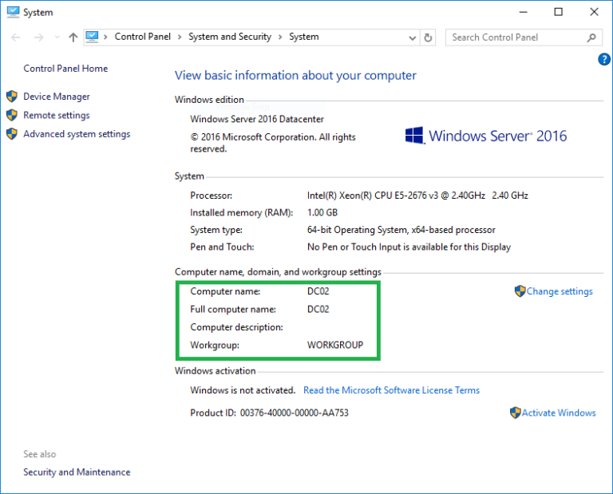Click the Back arrow in navigation bar
Screen dimensions: 613x494
coord(16,38)
